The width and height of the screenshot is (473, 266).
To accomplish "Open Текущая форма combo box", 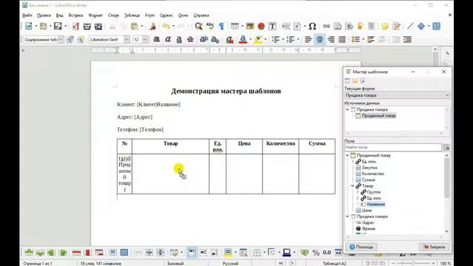I will coord(398,95).
